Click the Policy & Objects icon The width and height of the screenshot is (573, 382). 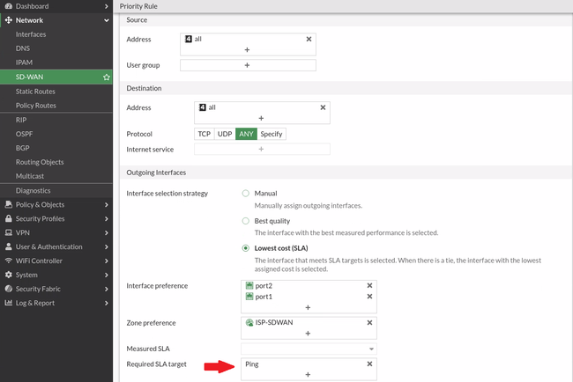(9, 204)
